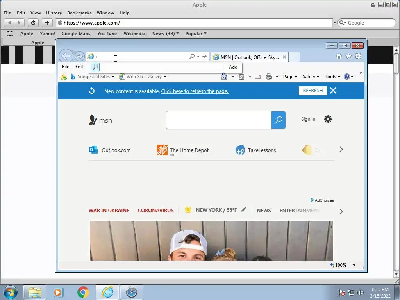
Task: Expand the Print dropdown arrow
Action: point(277,77)
